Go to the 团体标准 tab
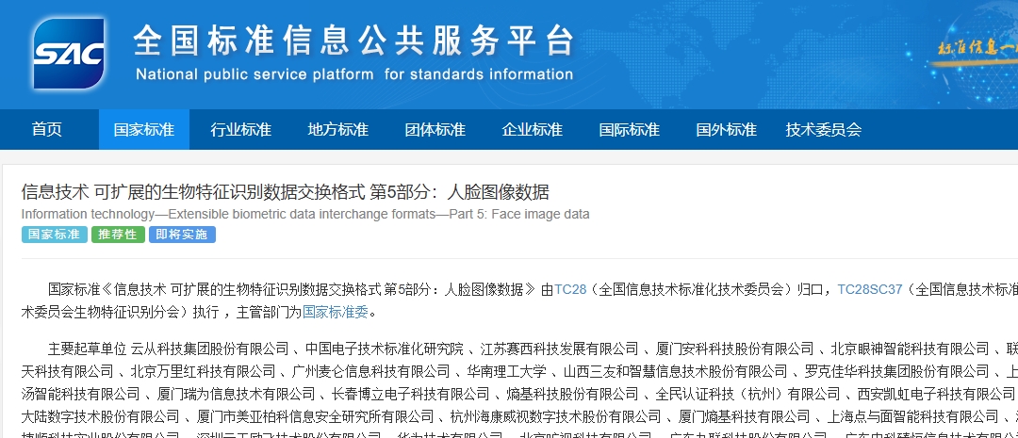The width and height of the screenshot is (1018, 438). point(435,130)
